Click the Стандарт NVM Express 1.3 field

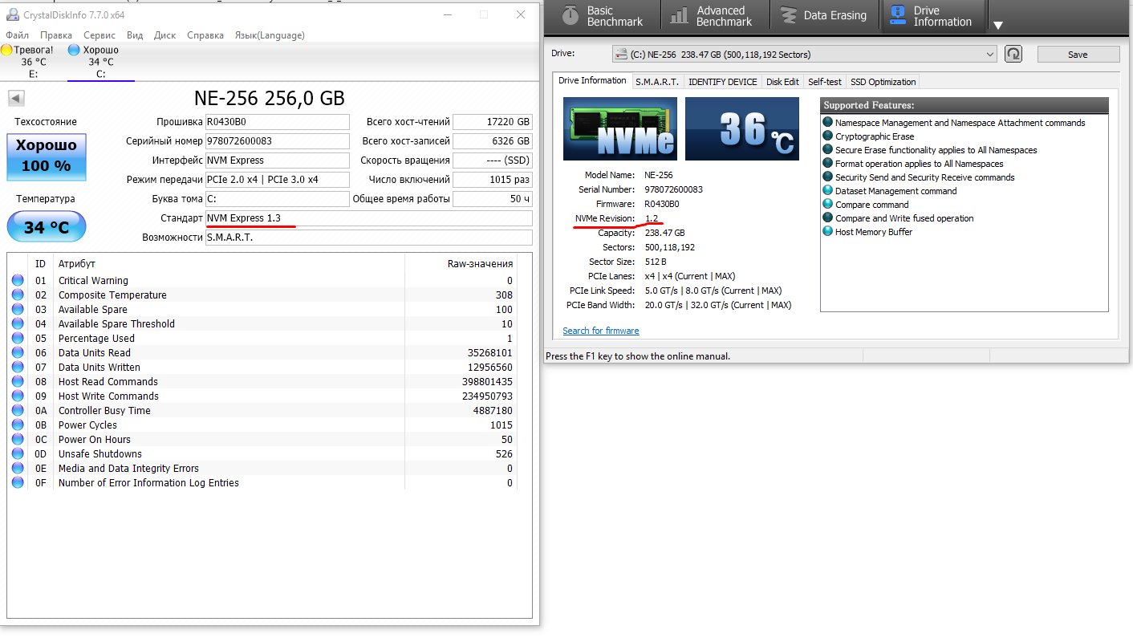(369, 218)
